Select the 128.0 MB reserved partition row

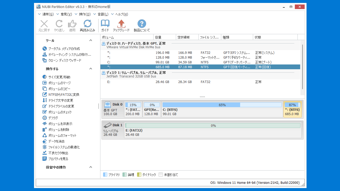200,58
